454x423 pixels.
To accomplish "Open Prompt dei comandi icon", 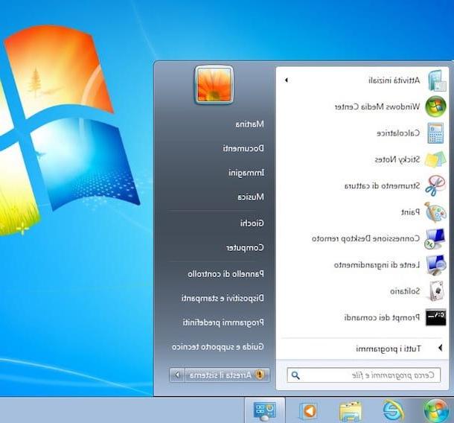I will (435, 317).
